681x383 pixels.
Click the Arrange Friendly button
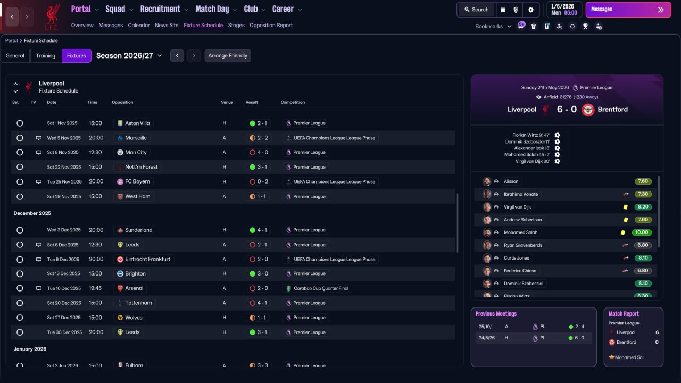(228, 56)
